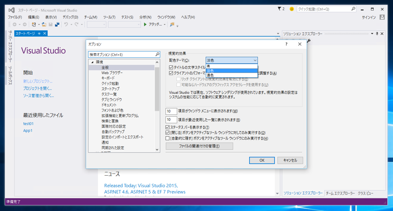Click the Navigate Forward arrow icon
The height and width of the screenshot is (211, 393).
click(25, 25)
